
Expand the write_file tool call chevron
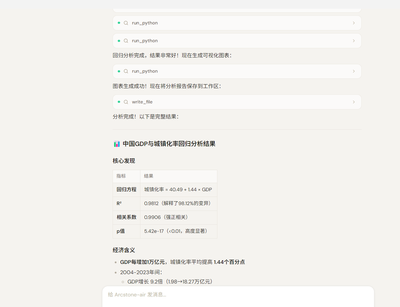[354, 102]
